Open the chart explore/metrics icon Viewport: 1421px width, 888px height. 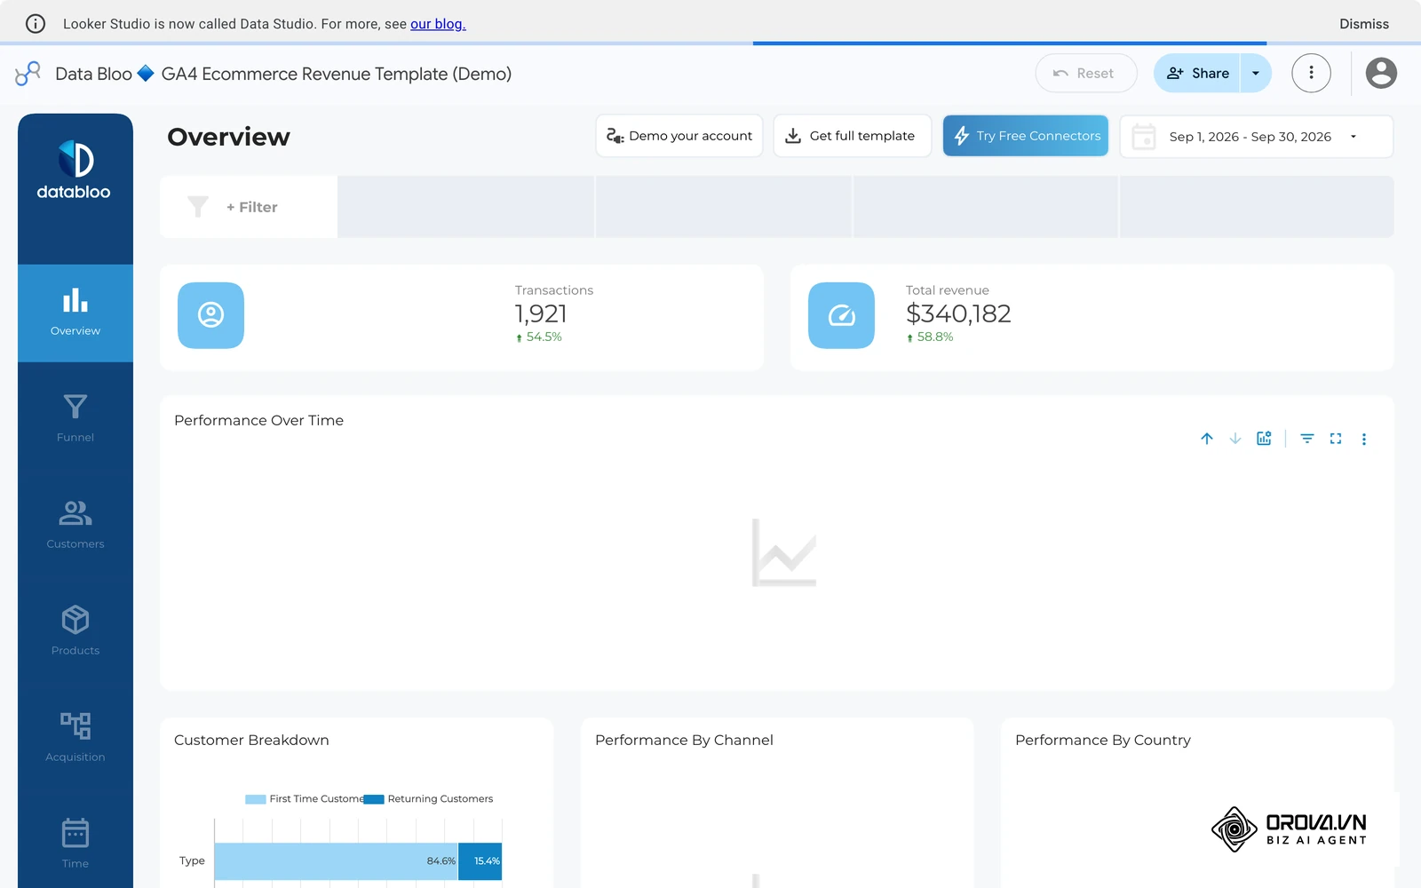pyautogui.click(x=1264, y=439)
